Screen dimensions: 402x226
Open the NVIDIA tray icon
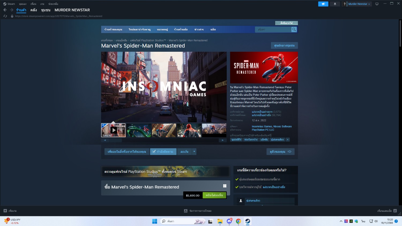[x=351, y=221]
